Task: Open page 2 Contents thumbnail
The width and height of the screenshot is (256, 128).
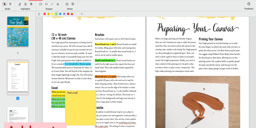Action: pos(18,77)
